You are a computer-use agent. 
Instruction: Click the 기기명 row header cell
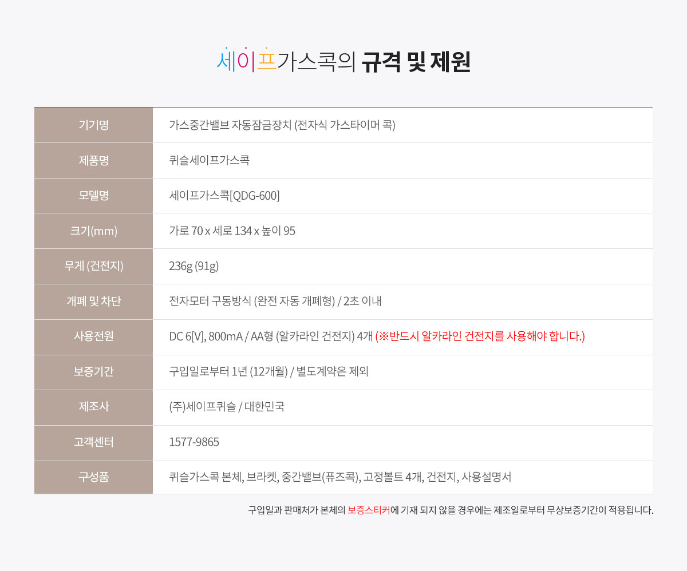pos(93,125)
